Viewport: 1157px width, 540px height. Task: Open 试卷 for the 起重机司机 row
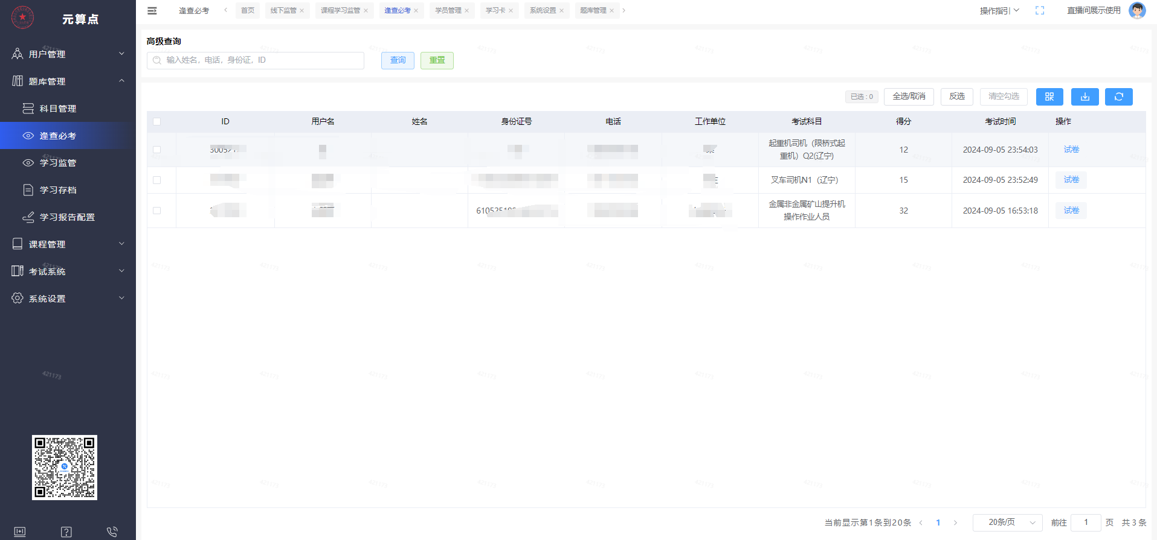[1071, 150]
